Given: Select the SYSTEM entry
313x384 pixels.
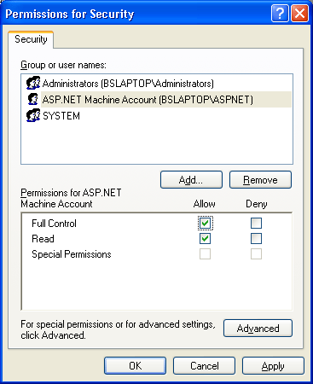Looking at the screenshot, I should (61, 116).
